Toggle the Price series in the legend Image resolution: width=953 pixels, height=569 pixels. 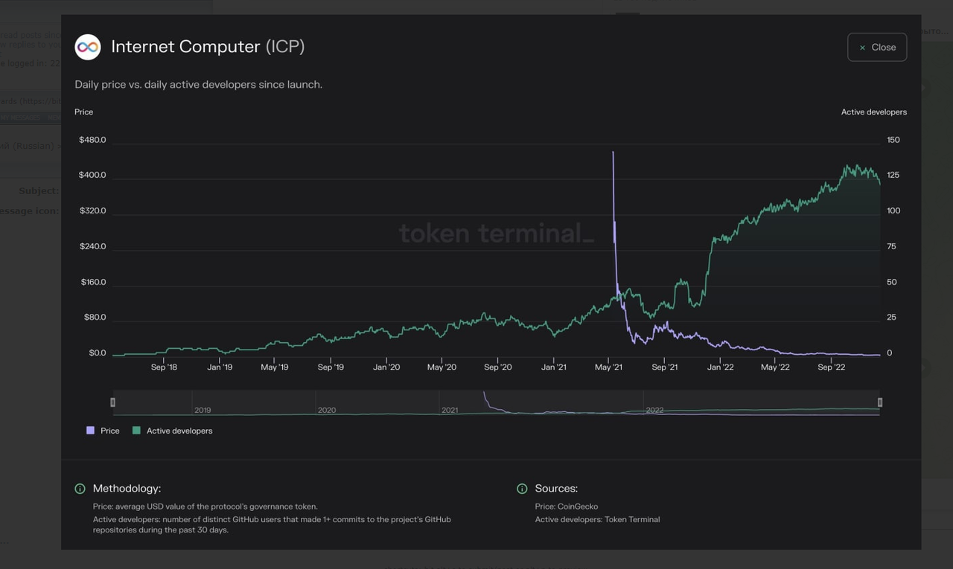tap(103, 431)
